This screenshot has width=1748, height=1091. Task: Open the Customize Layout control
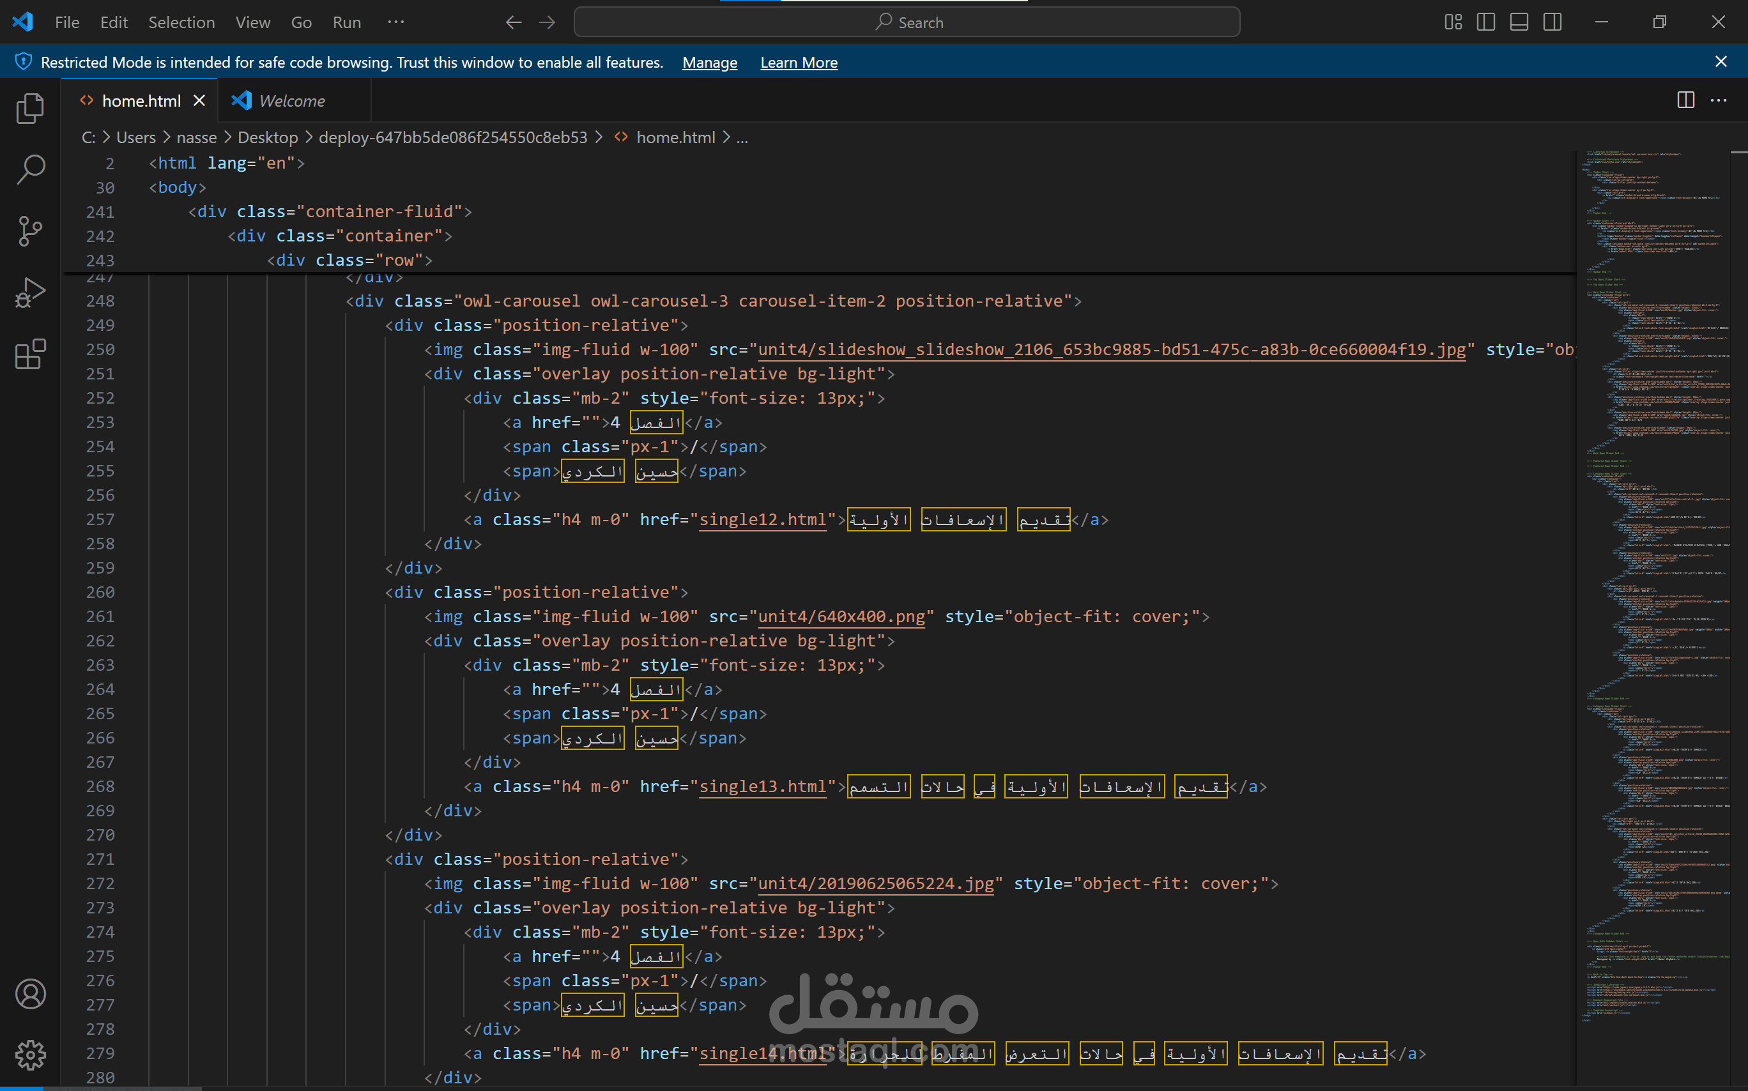tap(1453, 22)
